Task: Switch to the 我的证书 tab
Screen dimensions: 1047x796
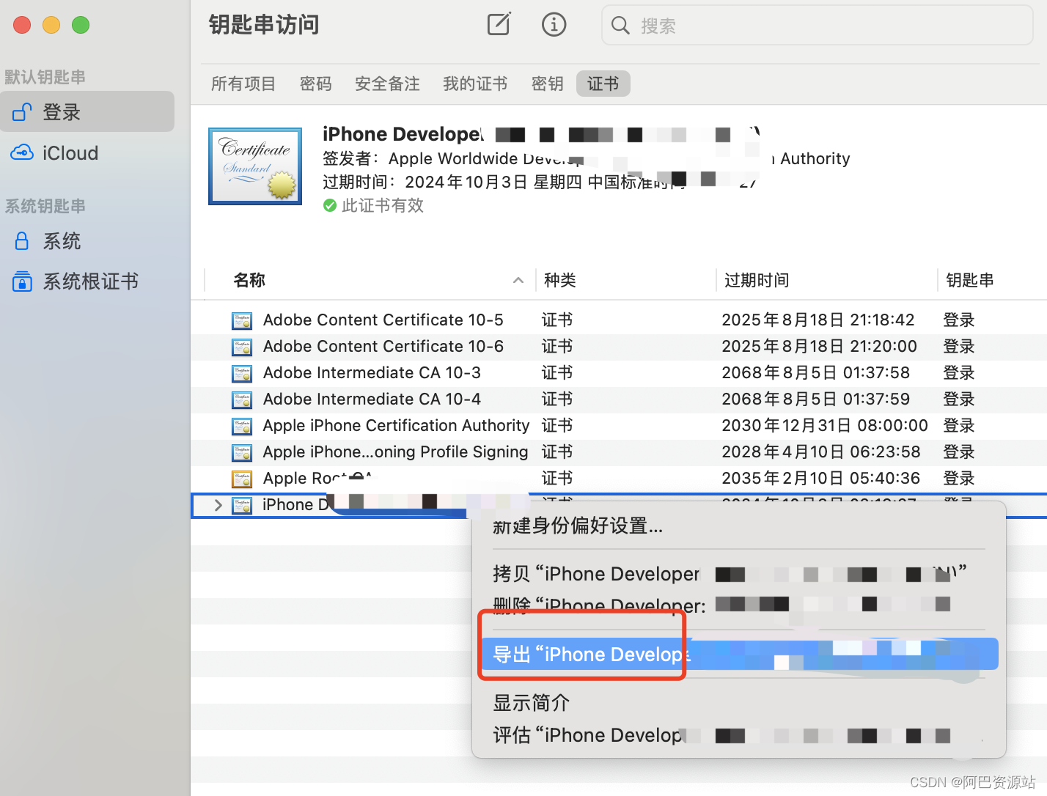Action: tap(475, 84)
